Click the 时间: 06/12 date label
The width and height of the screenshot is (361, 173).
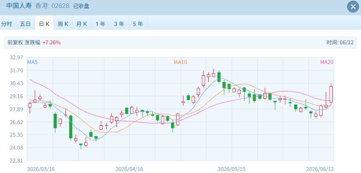pyautogui.click(x=340, y=43)
